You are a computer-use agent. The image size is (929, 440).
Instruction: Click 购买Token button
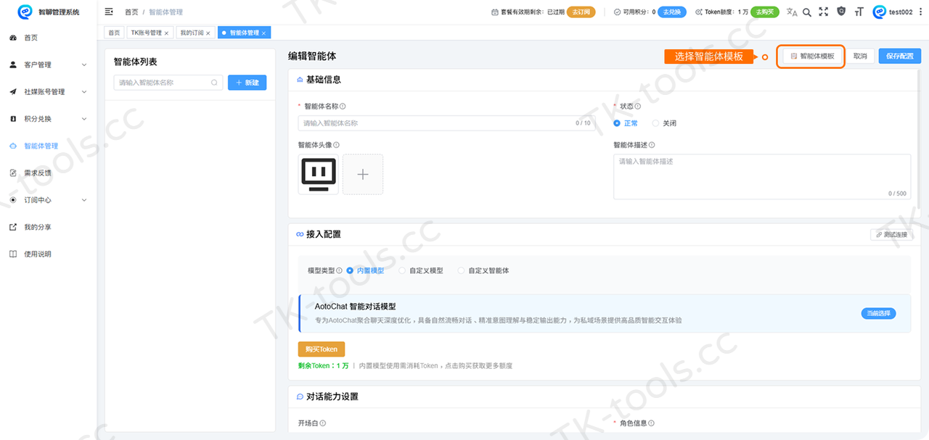322,349
